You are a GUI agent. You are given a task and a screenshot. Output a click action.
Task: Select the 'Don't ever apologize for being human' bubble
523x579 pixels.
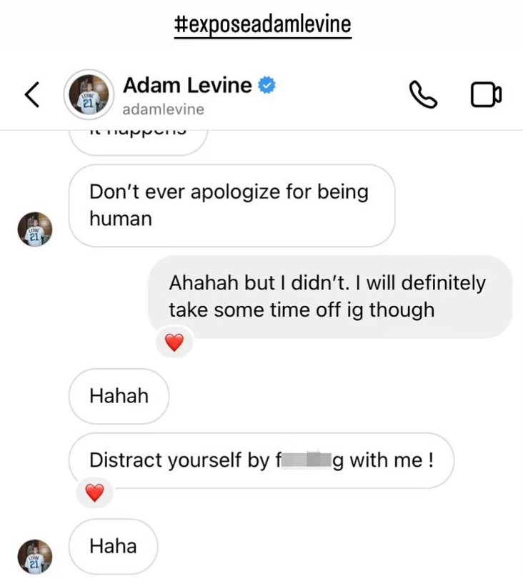tap(231, 206)
